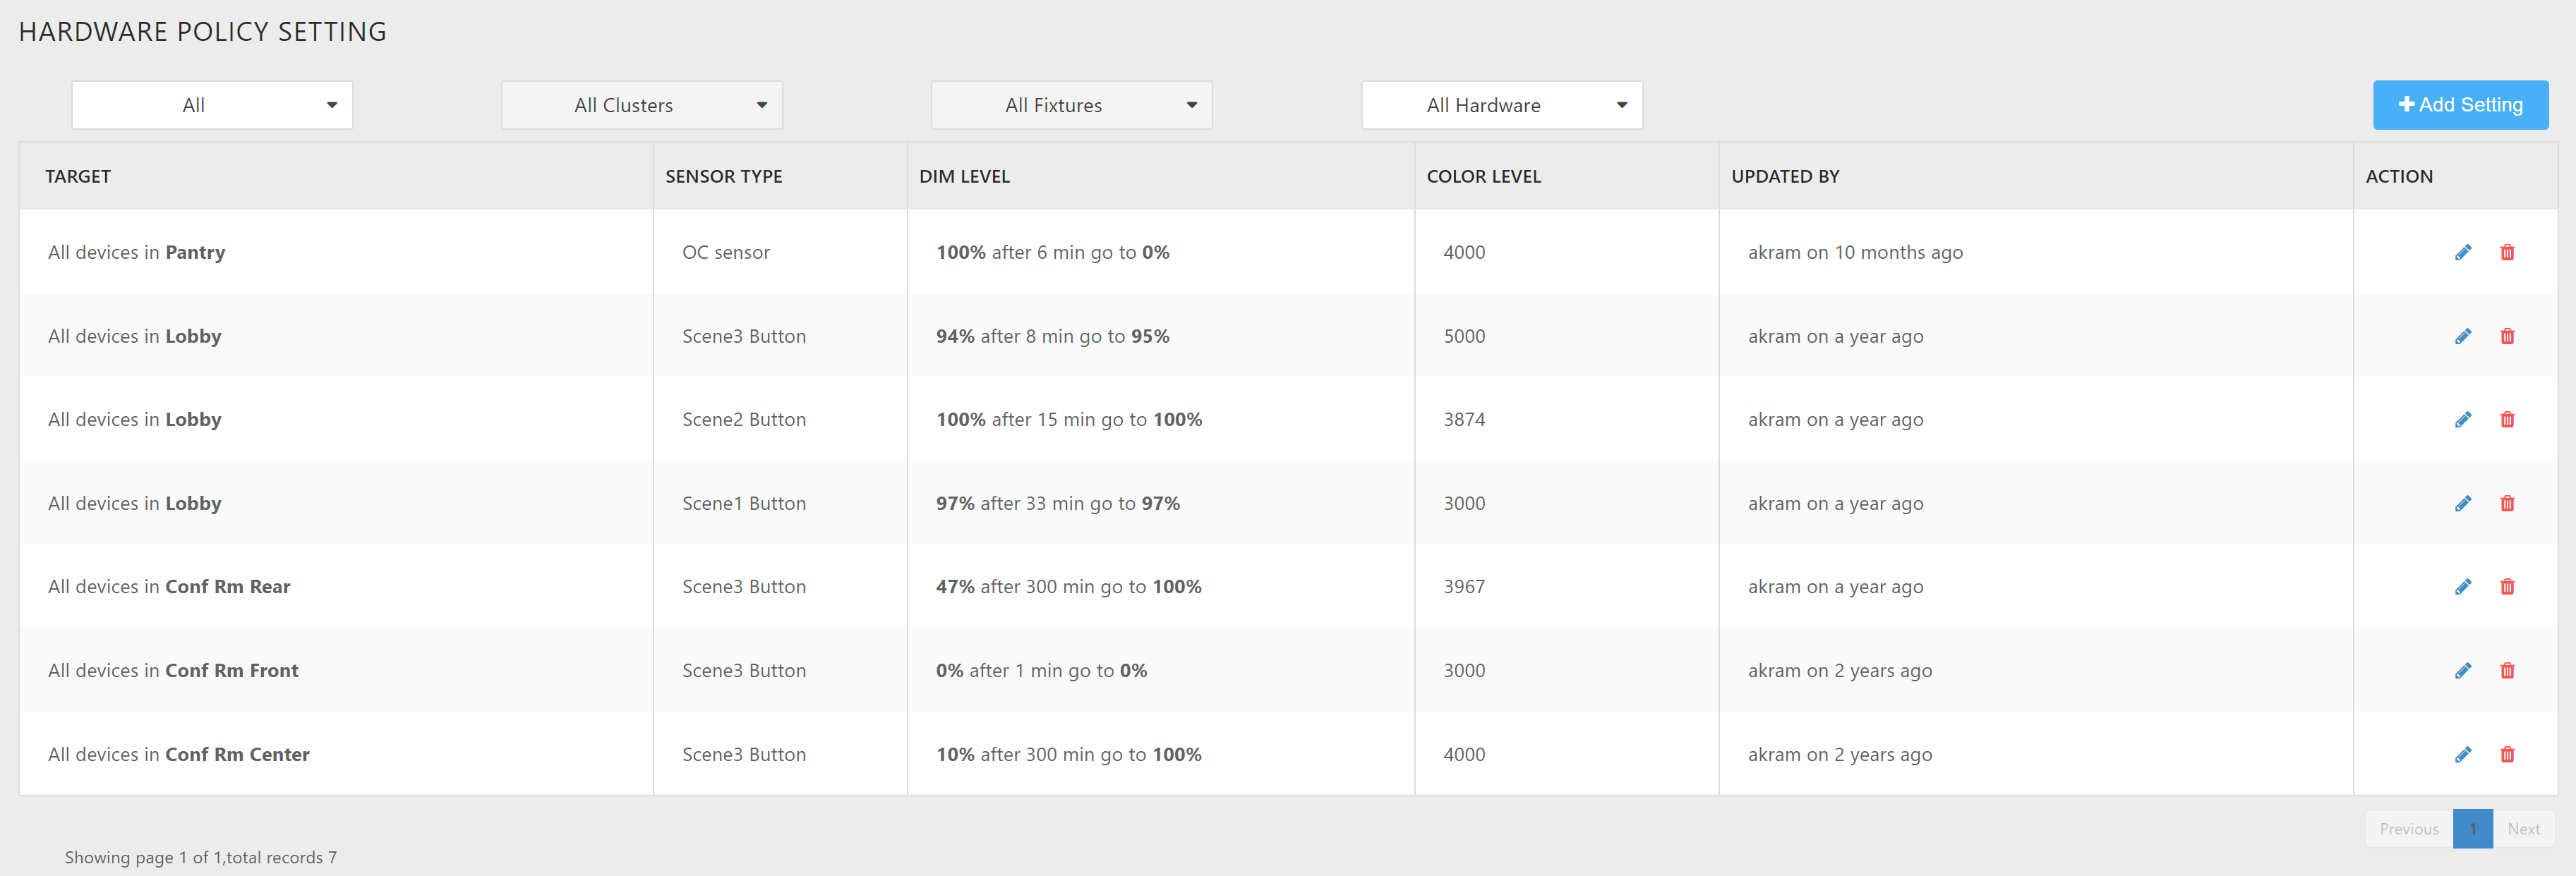Expand the All Hardware dropdown

[1501, 105]
